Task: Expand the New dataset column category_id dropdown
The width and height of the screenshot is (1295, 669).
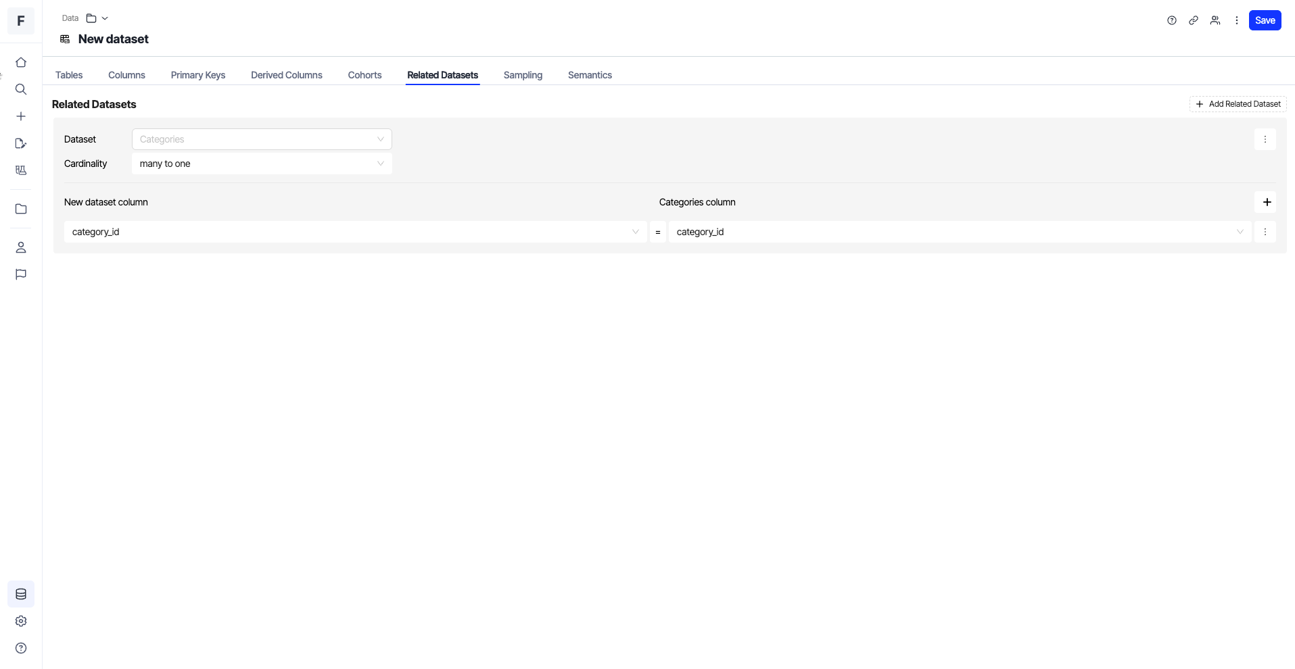Action: pyautogui.click(x=355, y=232)
